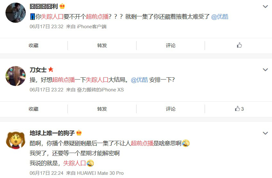This screenshot has width=272, height=178.
Task: Expand options chevron on 刀女士's post
Action: [265, 70]
